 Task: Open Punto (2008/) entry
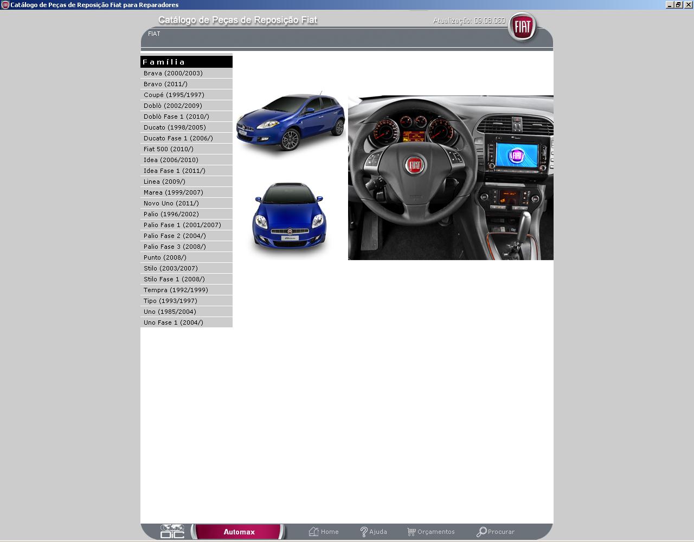point(187,257)
